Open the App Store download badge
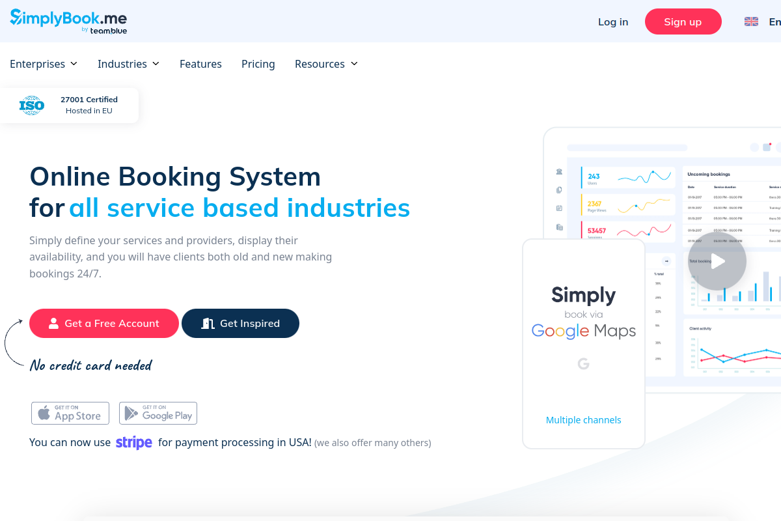781x521 pixels. click(70, 413)
